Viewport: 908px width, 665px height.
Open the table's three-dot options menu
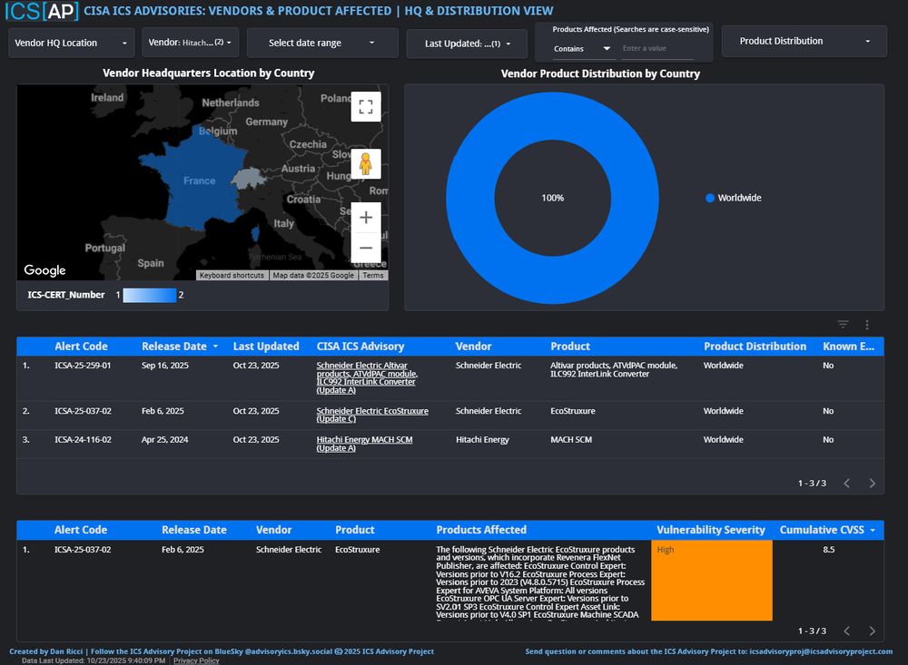(867, 325)
